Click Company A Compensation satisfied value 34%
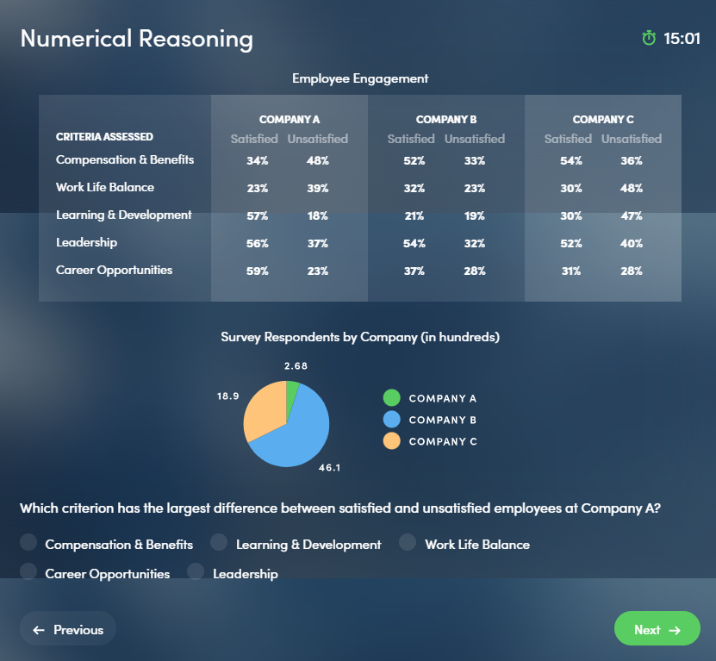Viewport: 716px width, 661px height. [258, 161]
